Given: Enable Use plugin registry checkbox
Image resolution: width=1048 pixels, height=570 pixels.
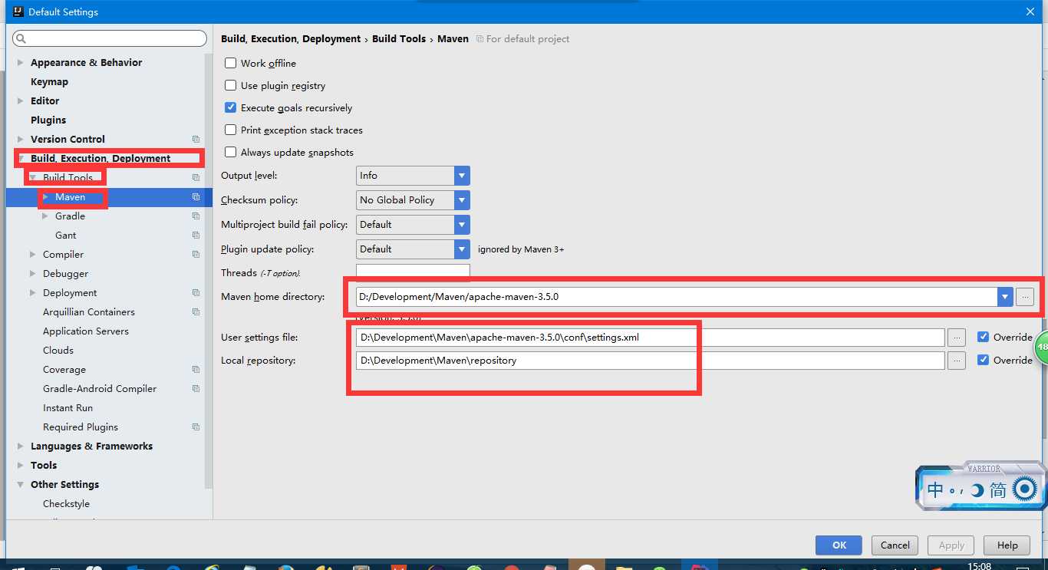Looking at the screenshot, I should [230, 85].
